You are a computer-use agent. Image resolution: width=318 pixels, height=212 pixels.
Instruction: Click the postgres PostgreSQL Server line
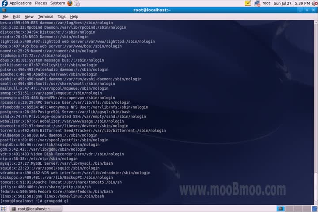click(65, 112)
